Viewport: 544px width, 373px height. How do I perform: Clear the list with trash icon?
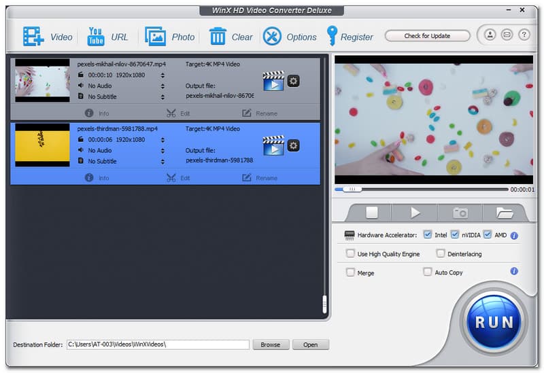(218, 37)
